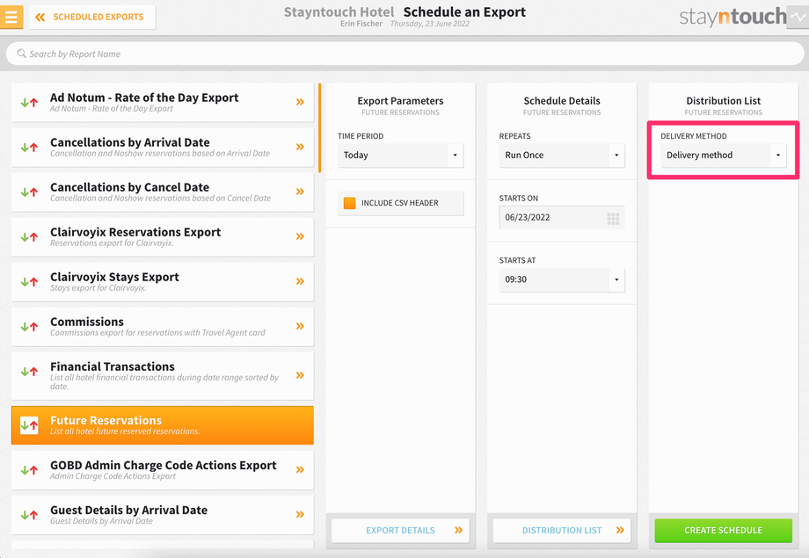Click export arrows icon for Financial Transactions
This screenshot has height=558, width=809.
click(x=29, y=372)
